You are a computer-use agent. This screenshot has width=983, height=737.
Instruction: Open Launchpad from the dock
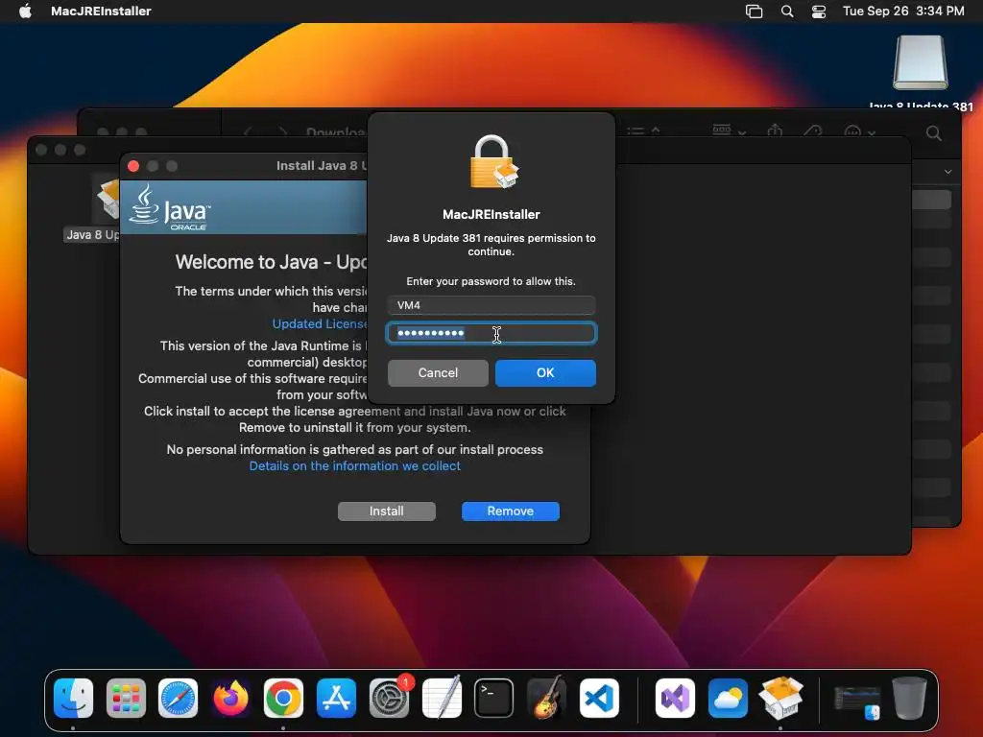(126, 699)
